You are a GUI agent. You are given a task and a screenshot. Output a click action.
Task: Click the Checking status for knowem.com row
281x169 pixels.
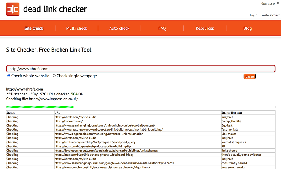(x=12, y=121)
